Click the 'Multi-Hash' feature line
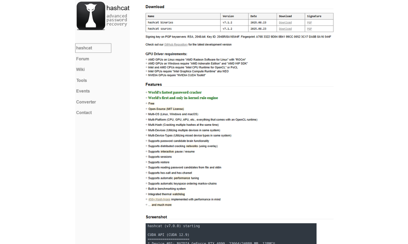Image resolution: width=408 pixels, height=244 pixels. [x=183, y=125]
